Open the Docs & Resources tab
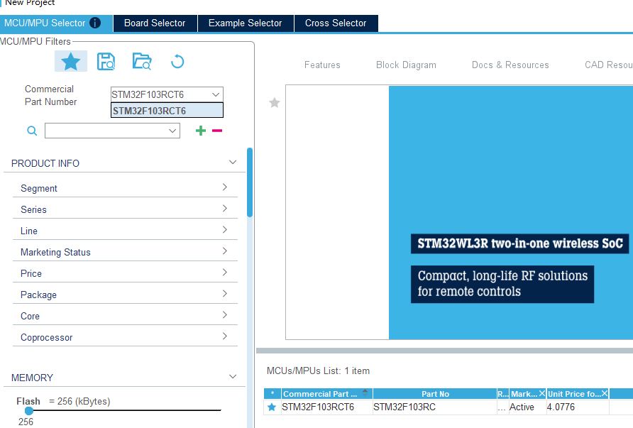The image size is (633, 428). pos(510,65)
